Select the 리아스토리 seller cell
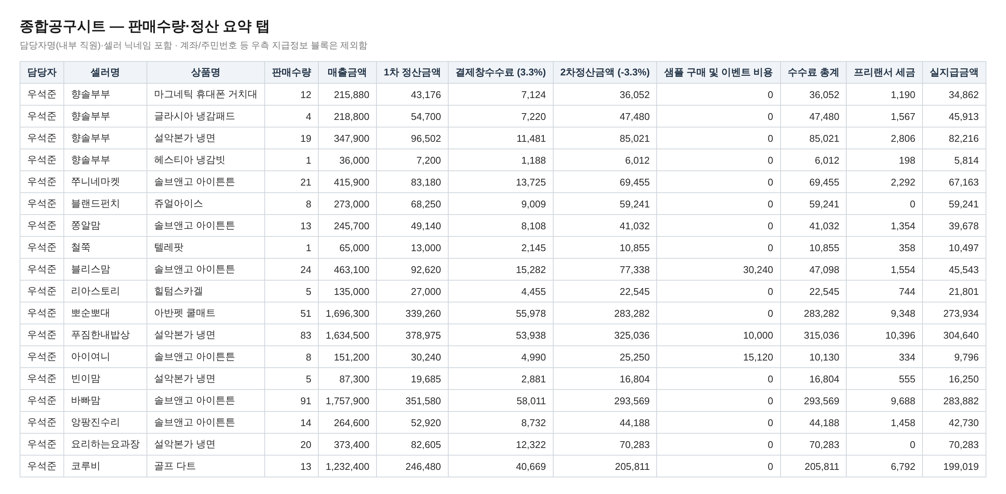 click(105, 291)
